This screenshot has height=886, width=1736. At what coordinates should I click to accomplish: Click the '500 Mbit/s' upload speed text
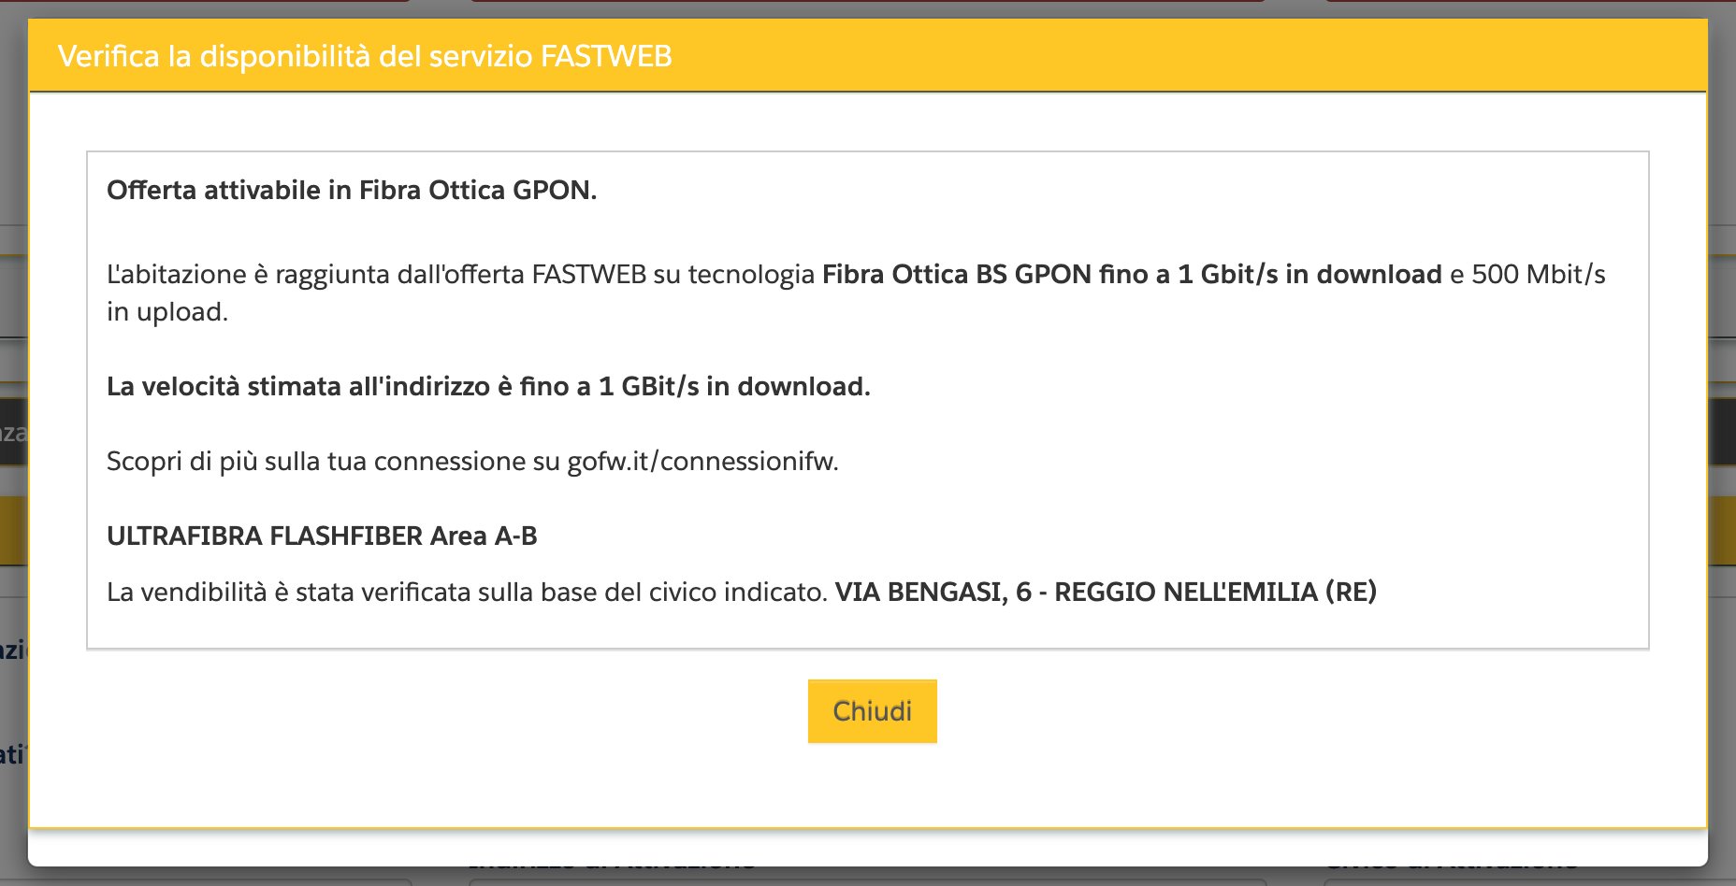click(x=1538, y=275)
